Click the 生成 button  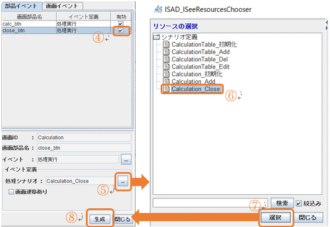(100, 219)
